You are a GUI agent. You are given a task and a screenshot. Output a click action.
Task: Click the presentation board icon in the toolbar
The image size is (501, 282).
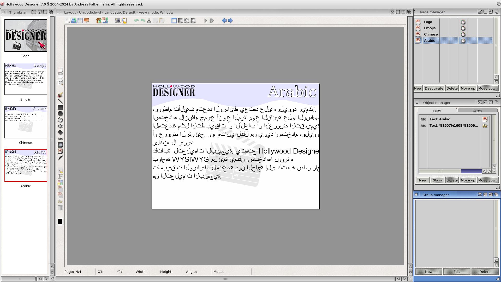[x=86, y=21]
